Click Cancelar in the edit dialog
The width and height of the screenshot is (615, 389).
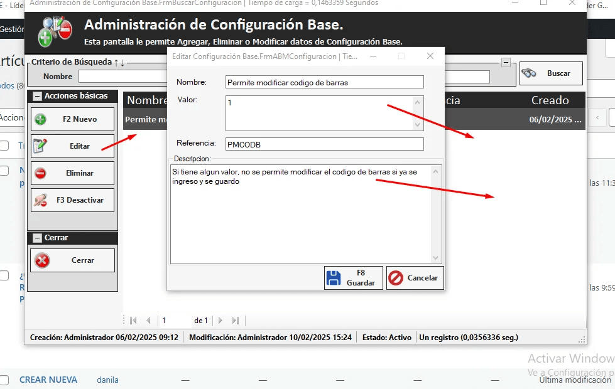[415, 278]
